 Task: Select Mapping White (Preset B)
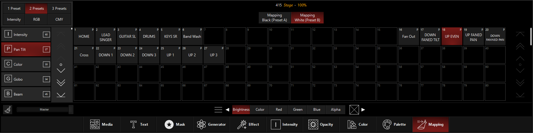(307, 18)
